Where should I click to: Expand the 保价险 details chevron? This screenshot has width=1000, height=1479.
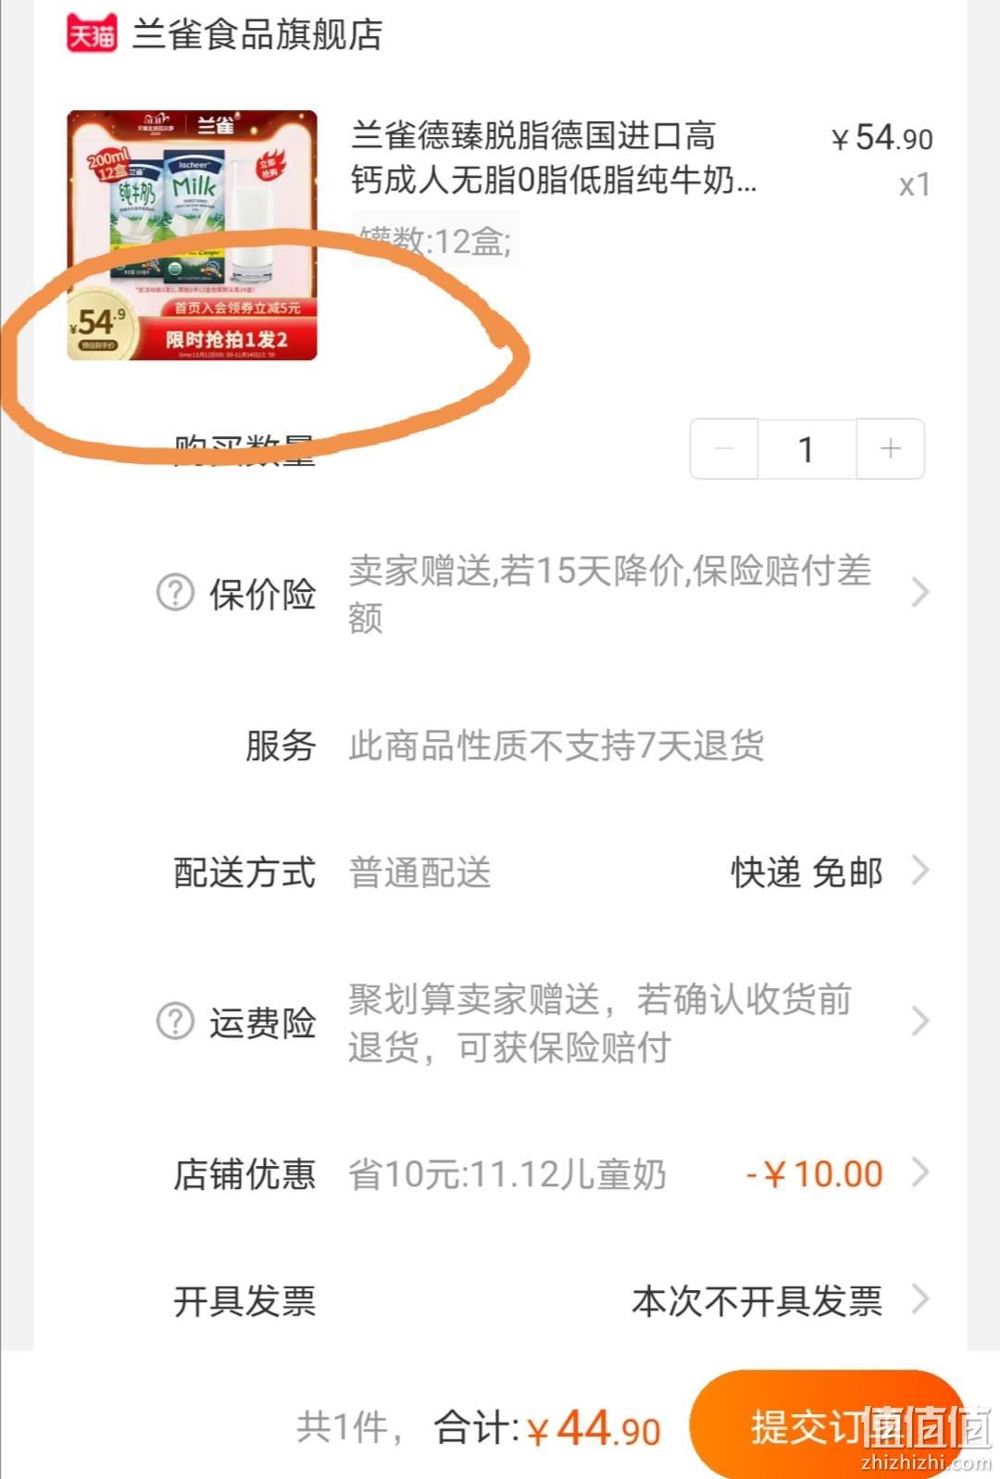point(919,593)
